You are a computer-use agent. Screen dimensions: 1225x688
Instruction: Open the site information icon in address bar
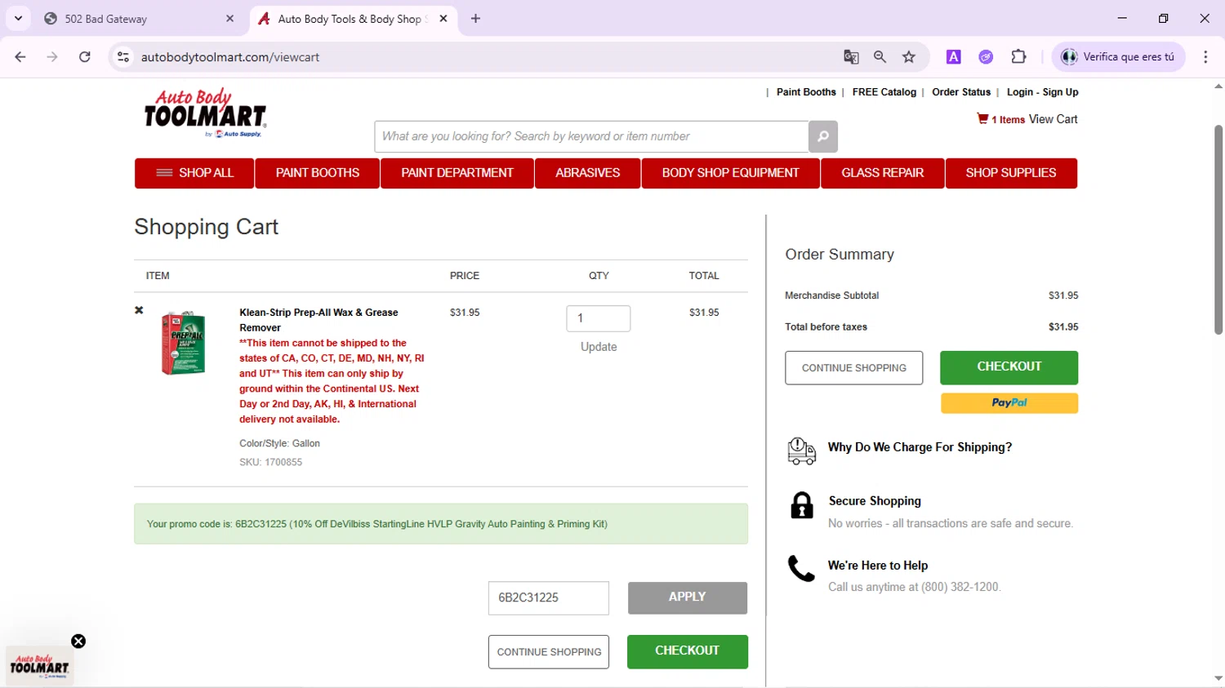123,57
